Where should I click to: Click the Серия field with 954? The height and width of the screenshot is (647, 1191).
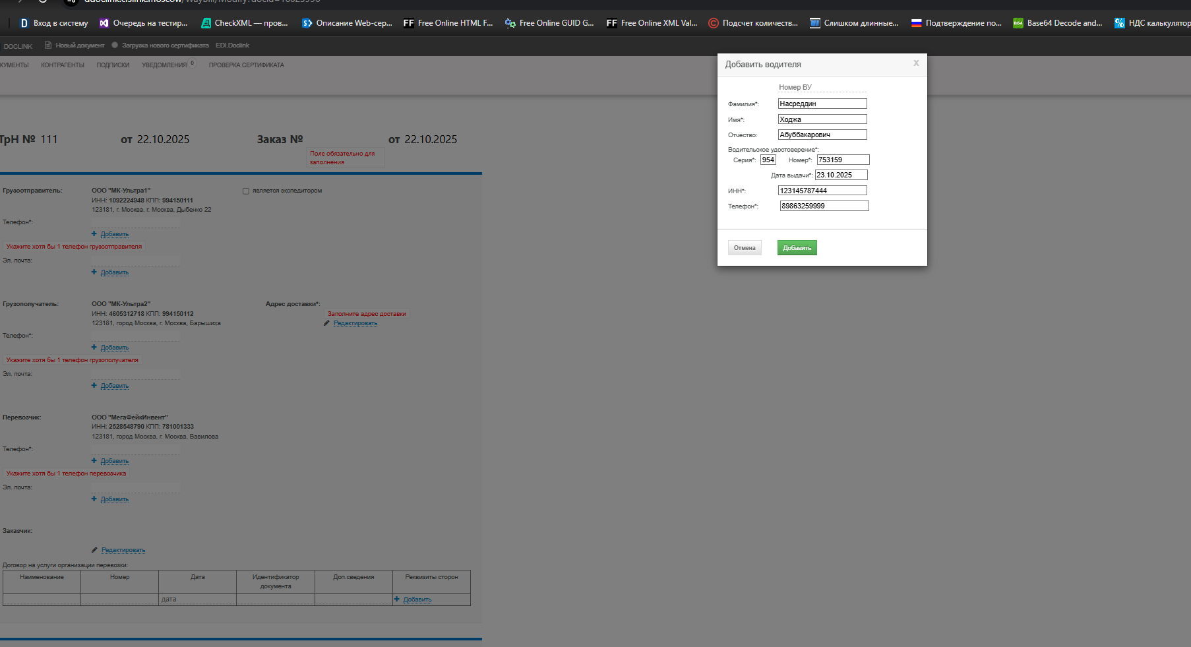pyautogui.click(x=768, y=160)
